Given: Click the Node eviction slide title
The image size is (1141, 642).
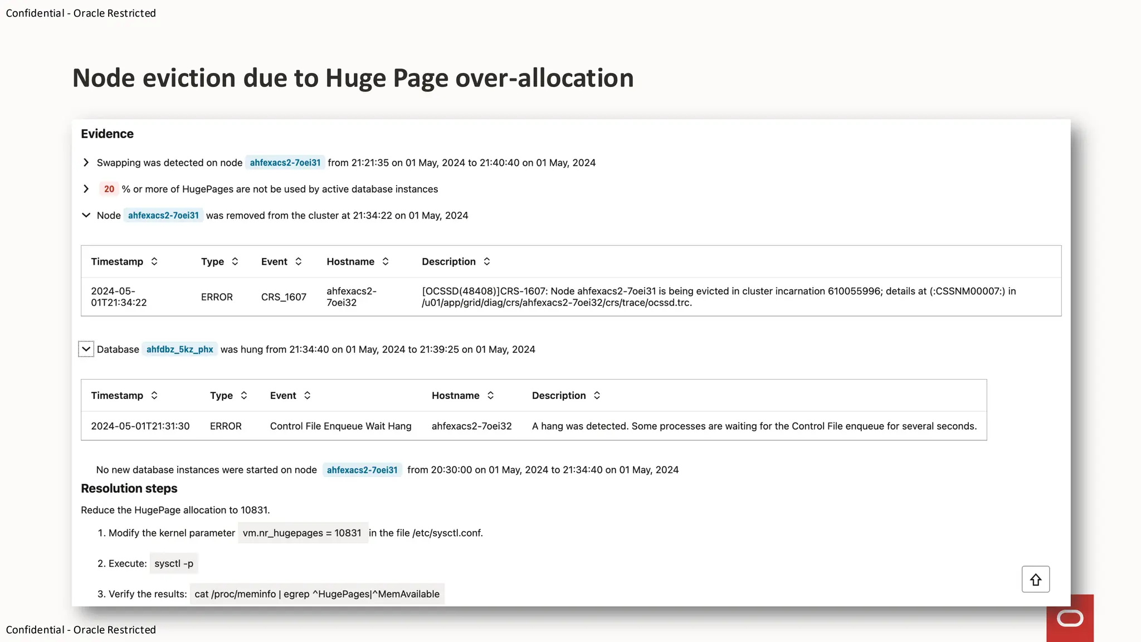Looking at the screenshot, I should point(353,78).
